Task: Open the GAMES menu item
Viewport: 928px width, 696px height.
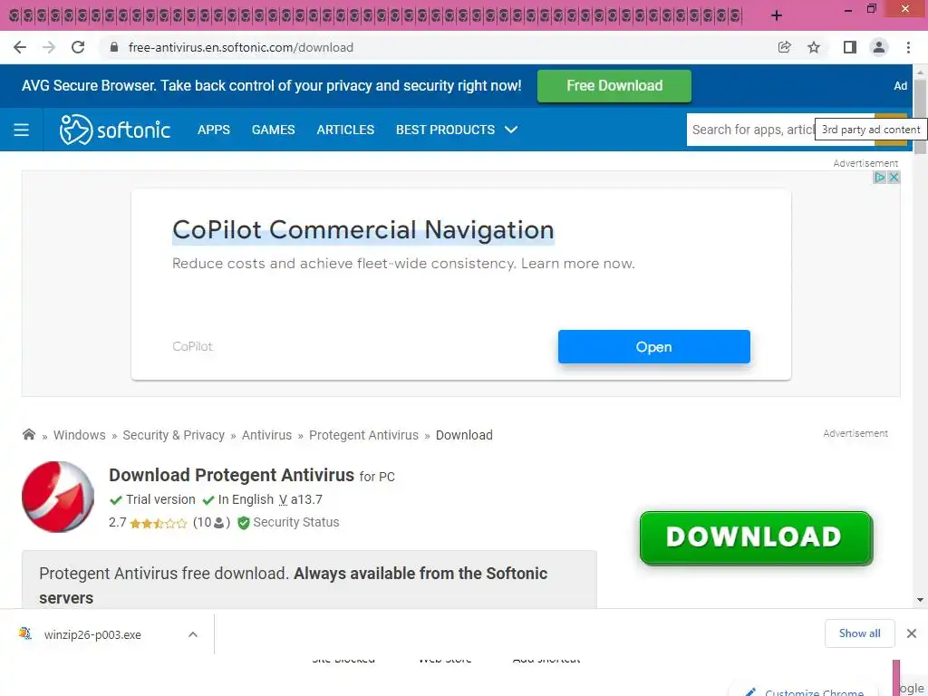Action: pyautogui.click(x=274, y=130)
